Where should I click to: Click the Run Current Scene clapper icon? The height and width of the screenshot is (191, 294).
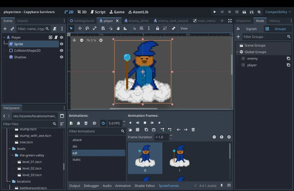click(244, 12)
